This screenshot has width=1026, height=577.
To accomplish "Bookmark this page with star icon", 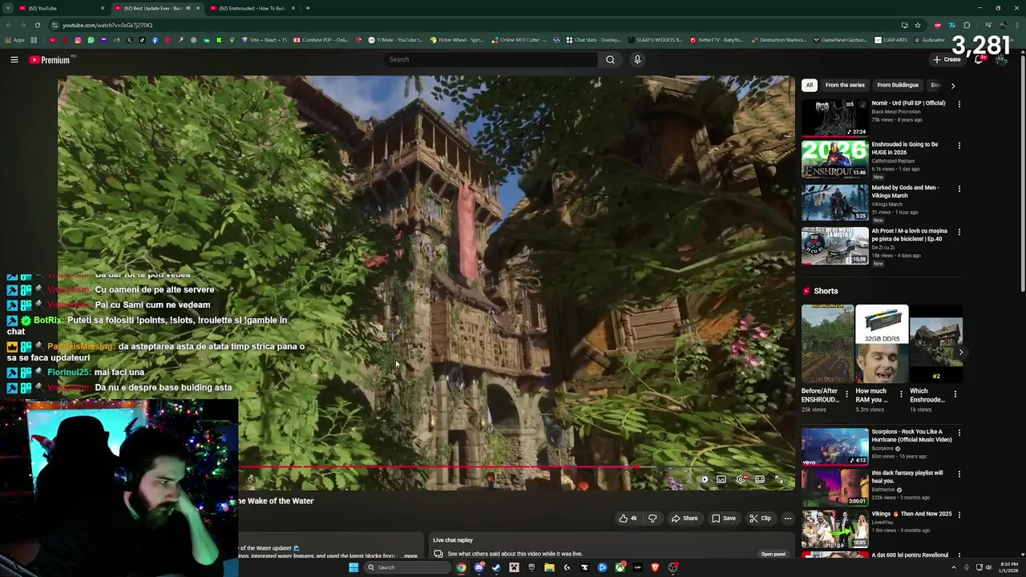I will click(918, 25).
